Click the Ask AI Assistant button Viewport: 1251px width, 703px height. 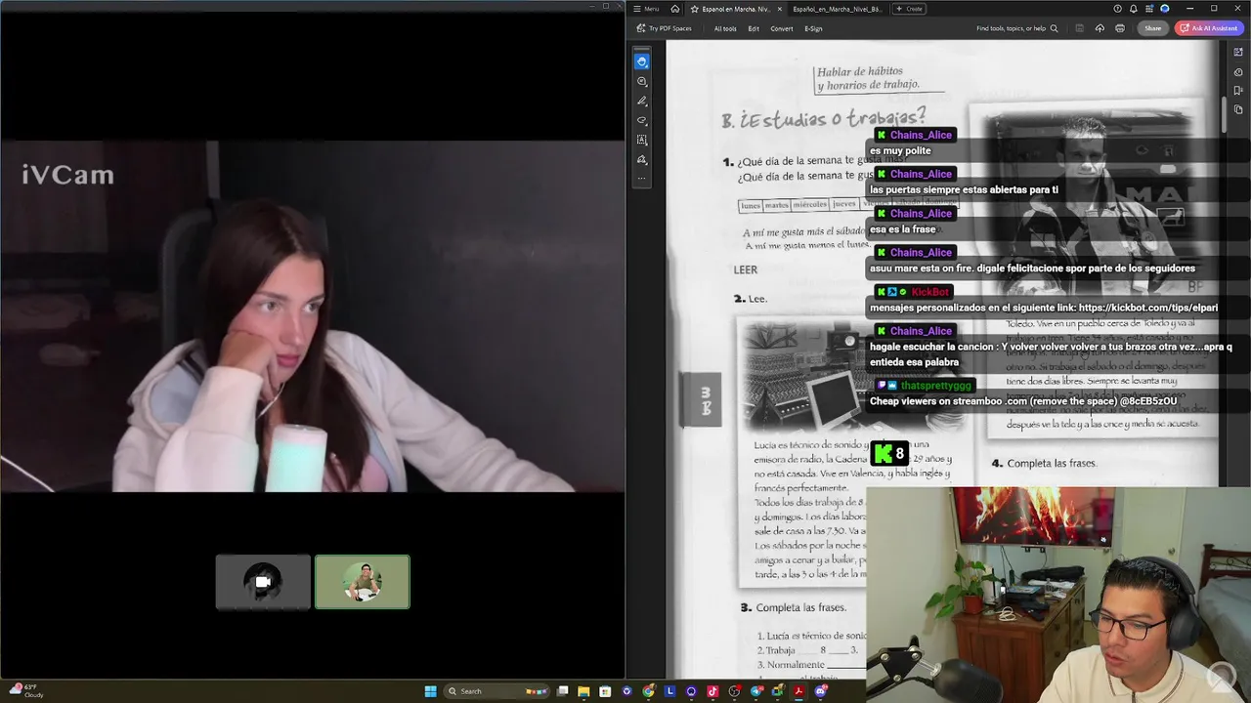[x=1209, y=28]
